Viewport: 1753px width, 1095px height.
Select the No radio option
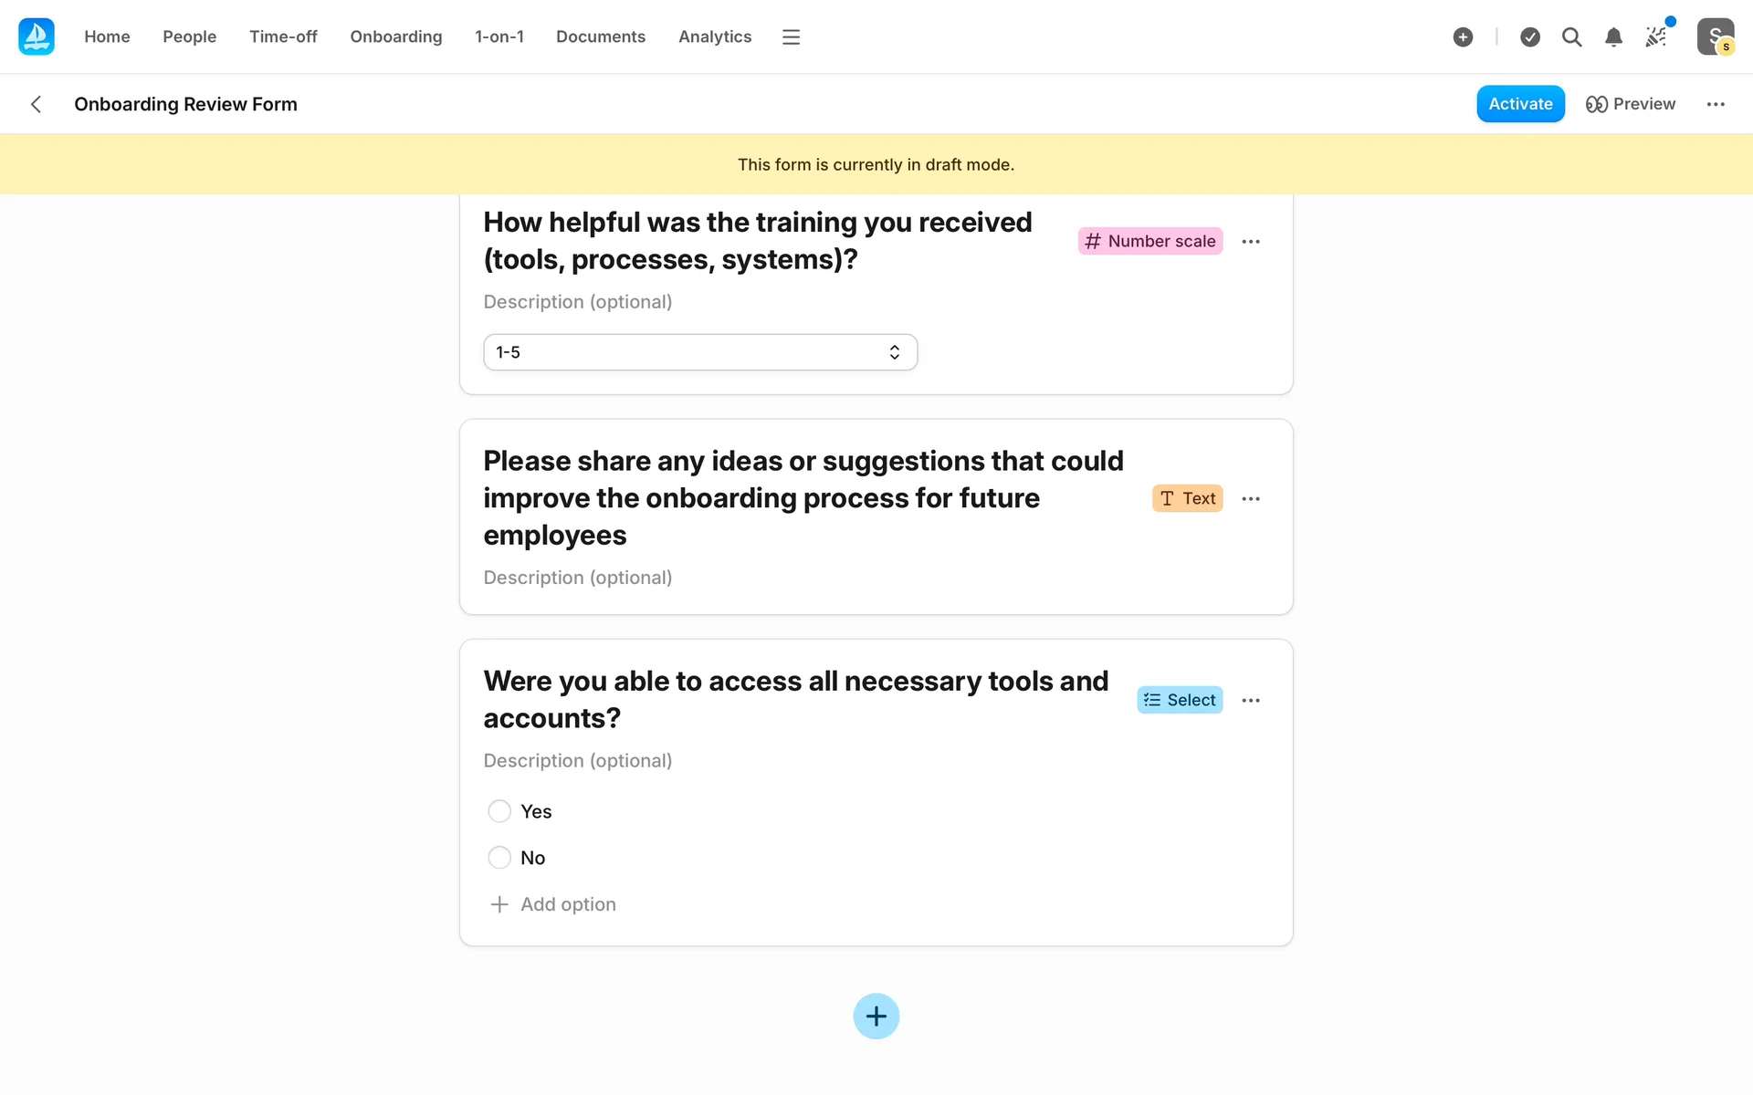click(x=499, y=858)
